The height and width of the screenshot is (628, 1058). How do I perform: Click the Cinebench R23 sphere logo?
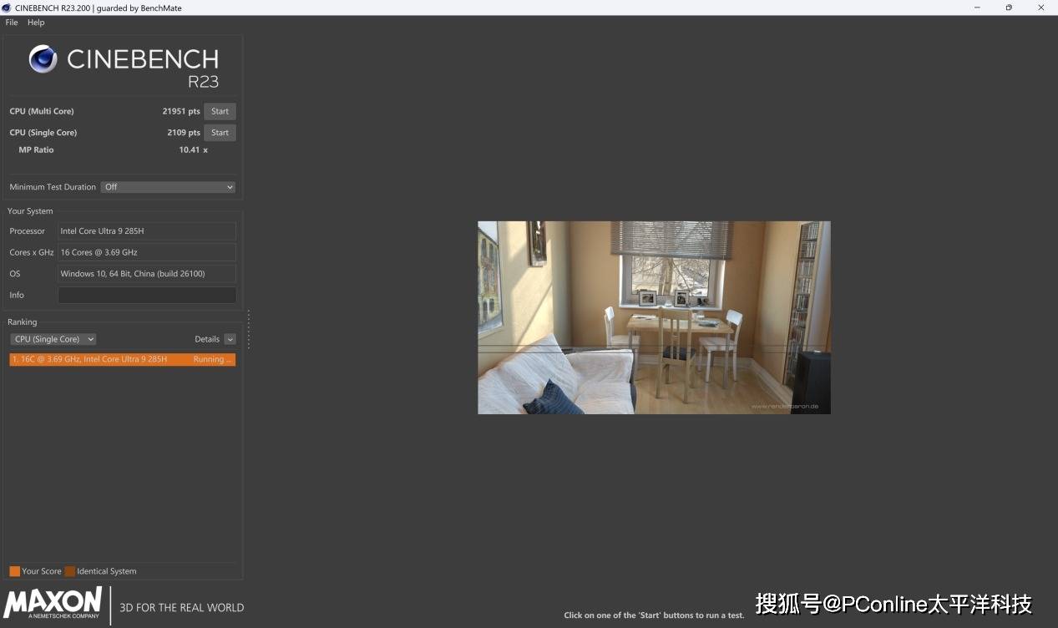[x=43, y=59]
